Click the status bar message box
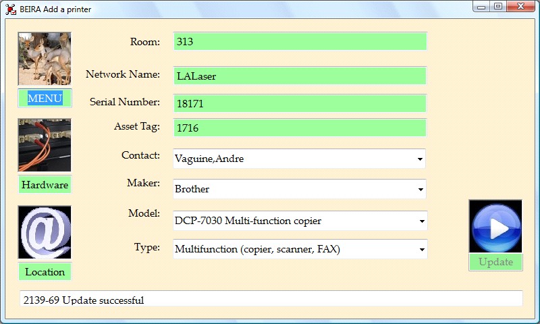 pyautogui.click(x=271, y=299)
